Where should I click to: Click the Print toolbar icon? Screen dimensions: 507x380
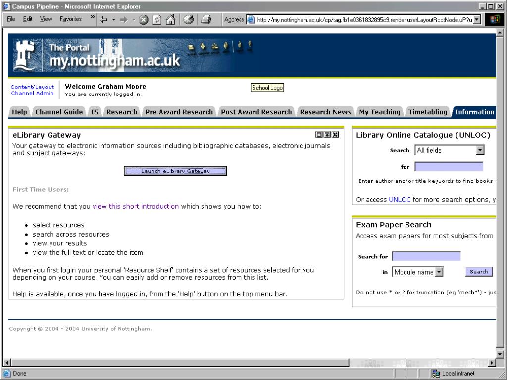pos(206,20)
